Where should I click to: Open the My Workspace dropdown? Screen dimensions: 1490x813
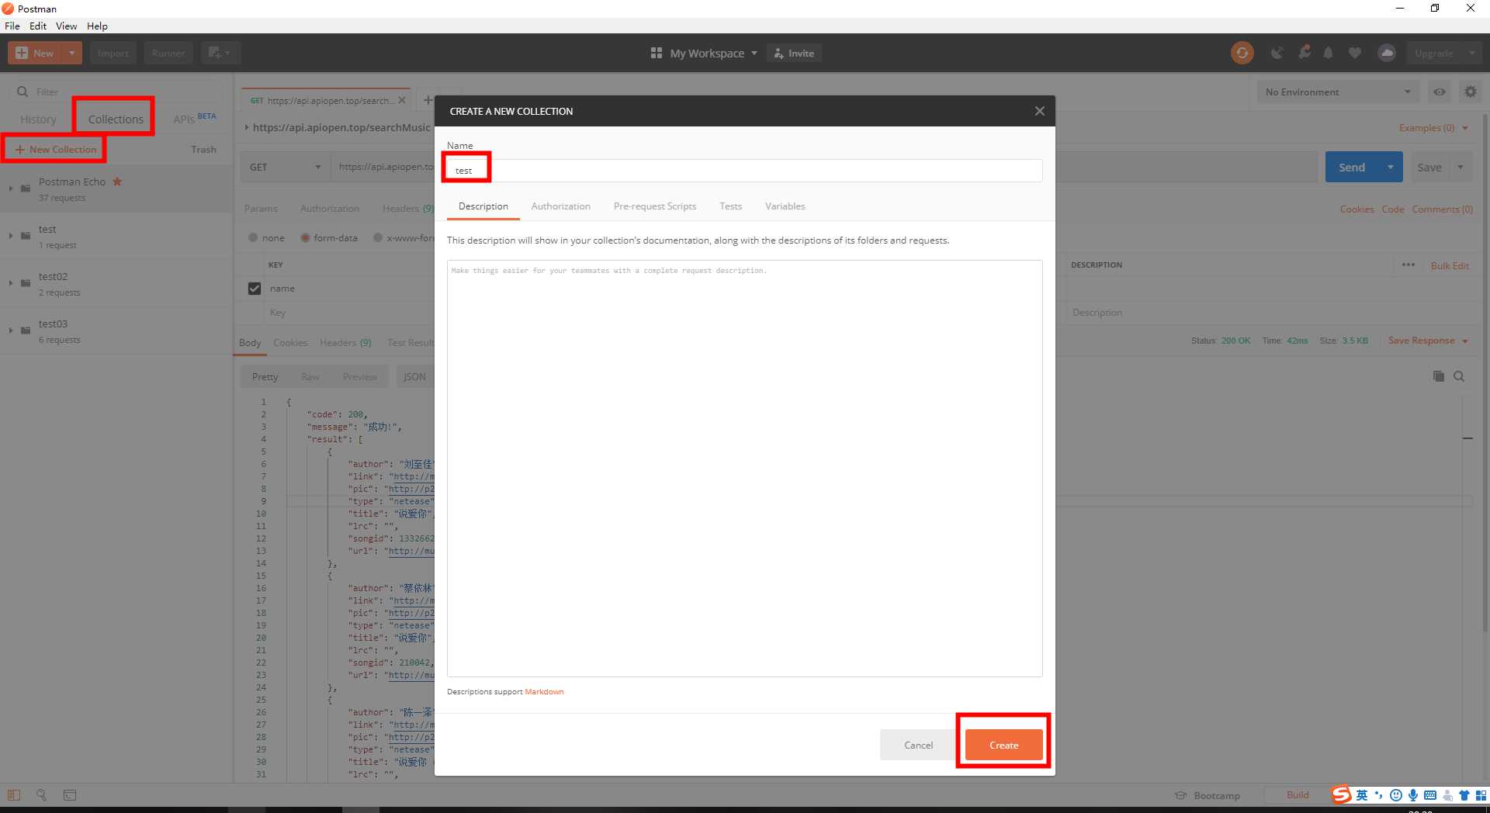[x=713, y=53]
